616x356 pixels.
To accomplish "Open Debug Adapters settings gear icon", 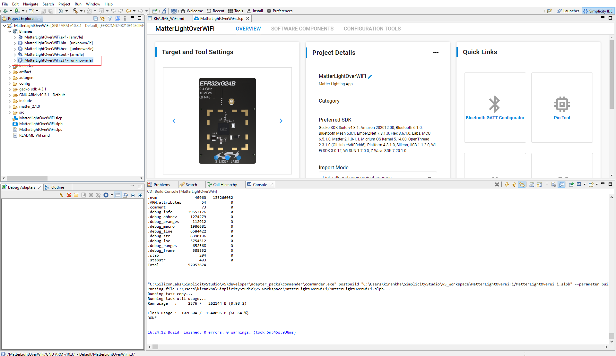I will tap(106, 195).
